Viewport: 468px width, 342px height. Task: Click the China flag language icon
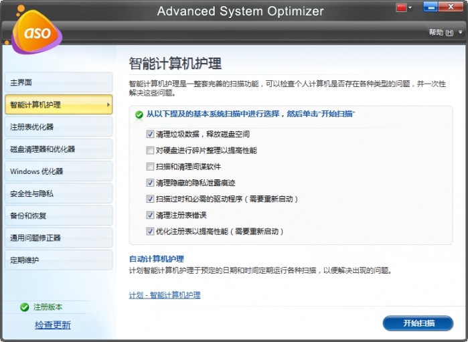pyautogui.click(x=401, y=7)
